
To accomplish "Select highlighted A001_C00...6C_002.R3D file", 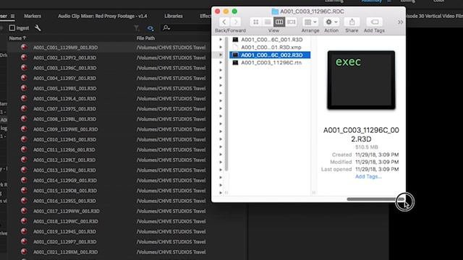I will click(270, 55).
